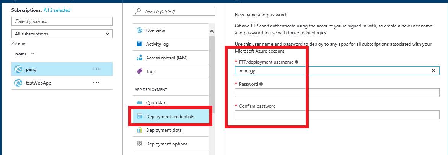This screenshot has height=155, width=448.
Task: Select Deployment credentials menu item
Action: [x=170, y=116]
